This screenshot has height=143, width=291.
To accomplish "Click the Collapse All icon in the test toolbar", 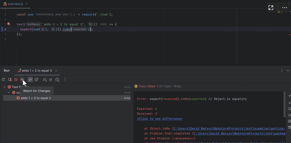I will pos(51,80).
